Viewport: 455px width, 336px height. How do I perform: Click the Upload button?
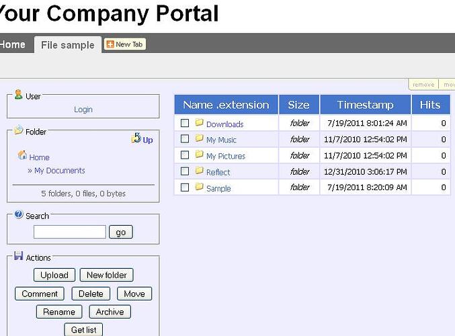click(54, 275)
